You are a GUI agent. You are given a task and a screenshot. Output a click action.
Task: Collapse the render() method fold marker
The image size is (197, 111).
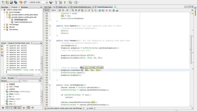[x=50, y=41]
